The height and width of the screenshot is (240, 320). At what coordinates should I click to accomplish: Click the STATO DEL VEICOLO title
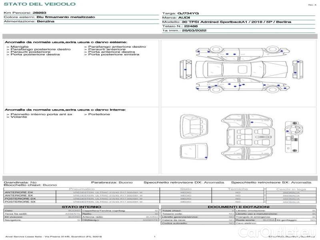pyautogui.click(x=39, y=4)
